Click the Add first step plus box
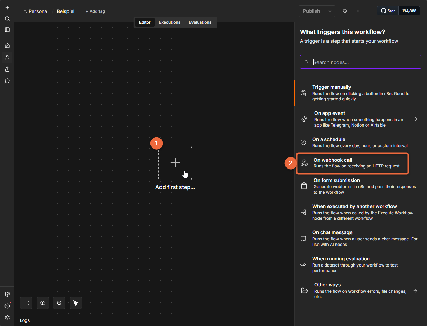This screenshot has width=427, height=326. coord(175,163)
